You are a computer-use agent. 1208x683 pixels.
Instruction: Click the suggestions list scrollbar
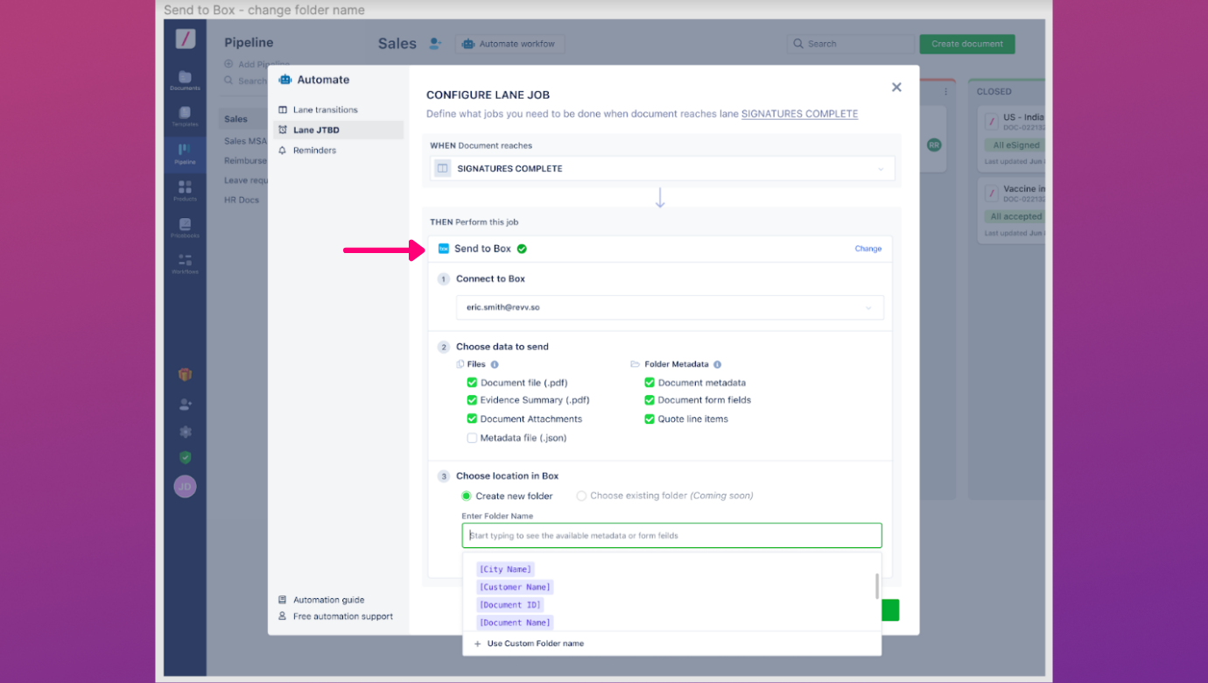[877, 587]
